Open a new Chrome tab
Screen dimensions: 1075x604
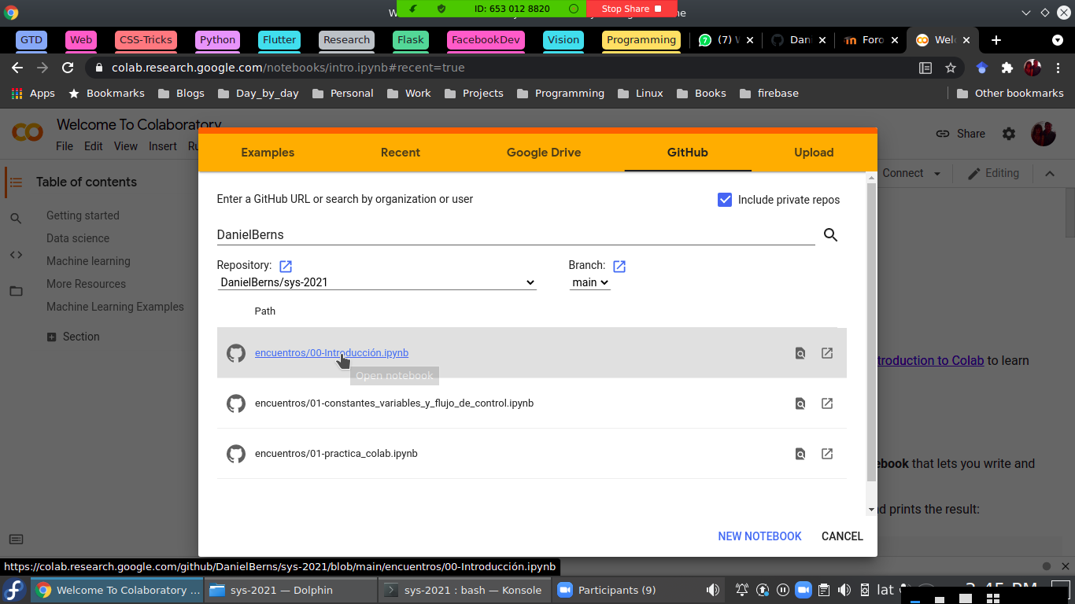[x=996, y=39]
